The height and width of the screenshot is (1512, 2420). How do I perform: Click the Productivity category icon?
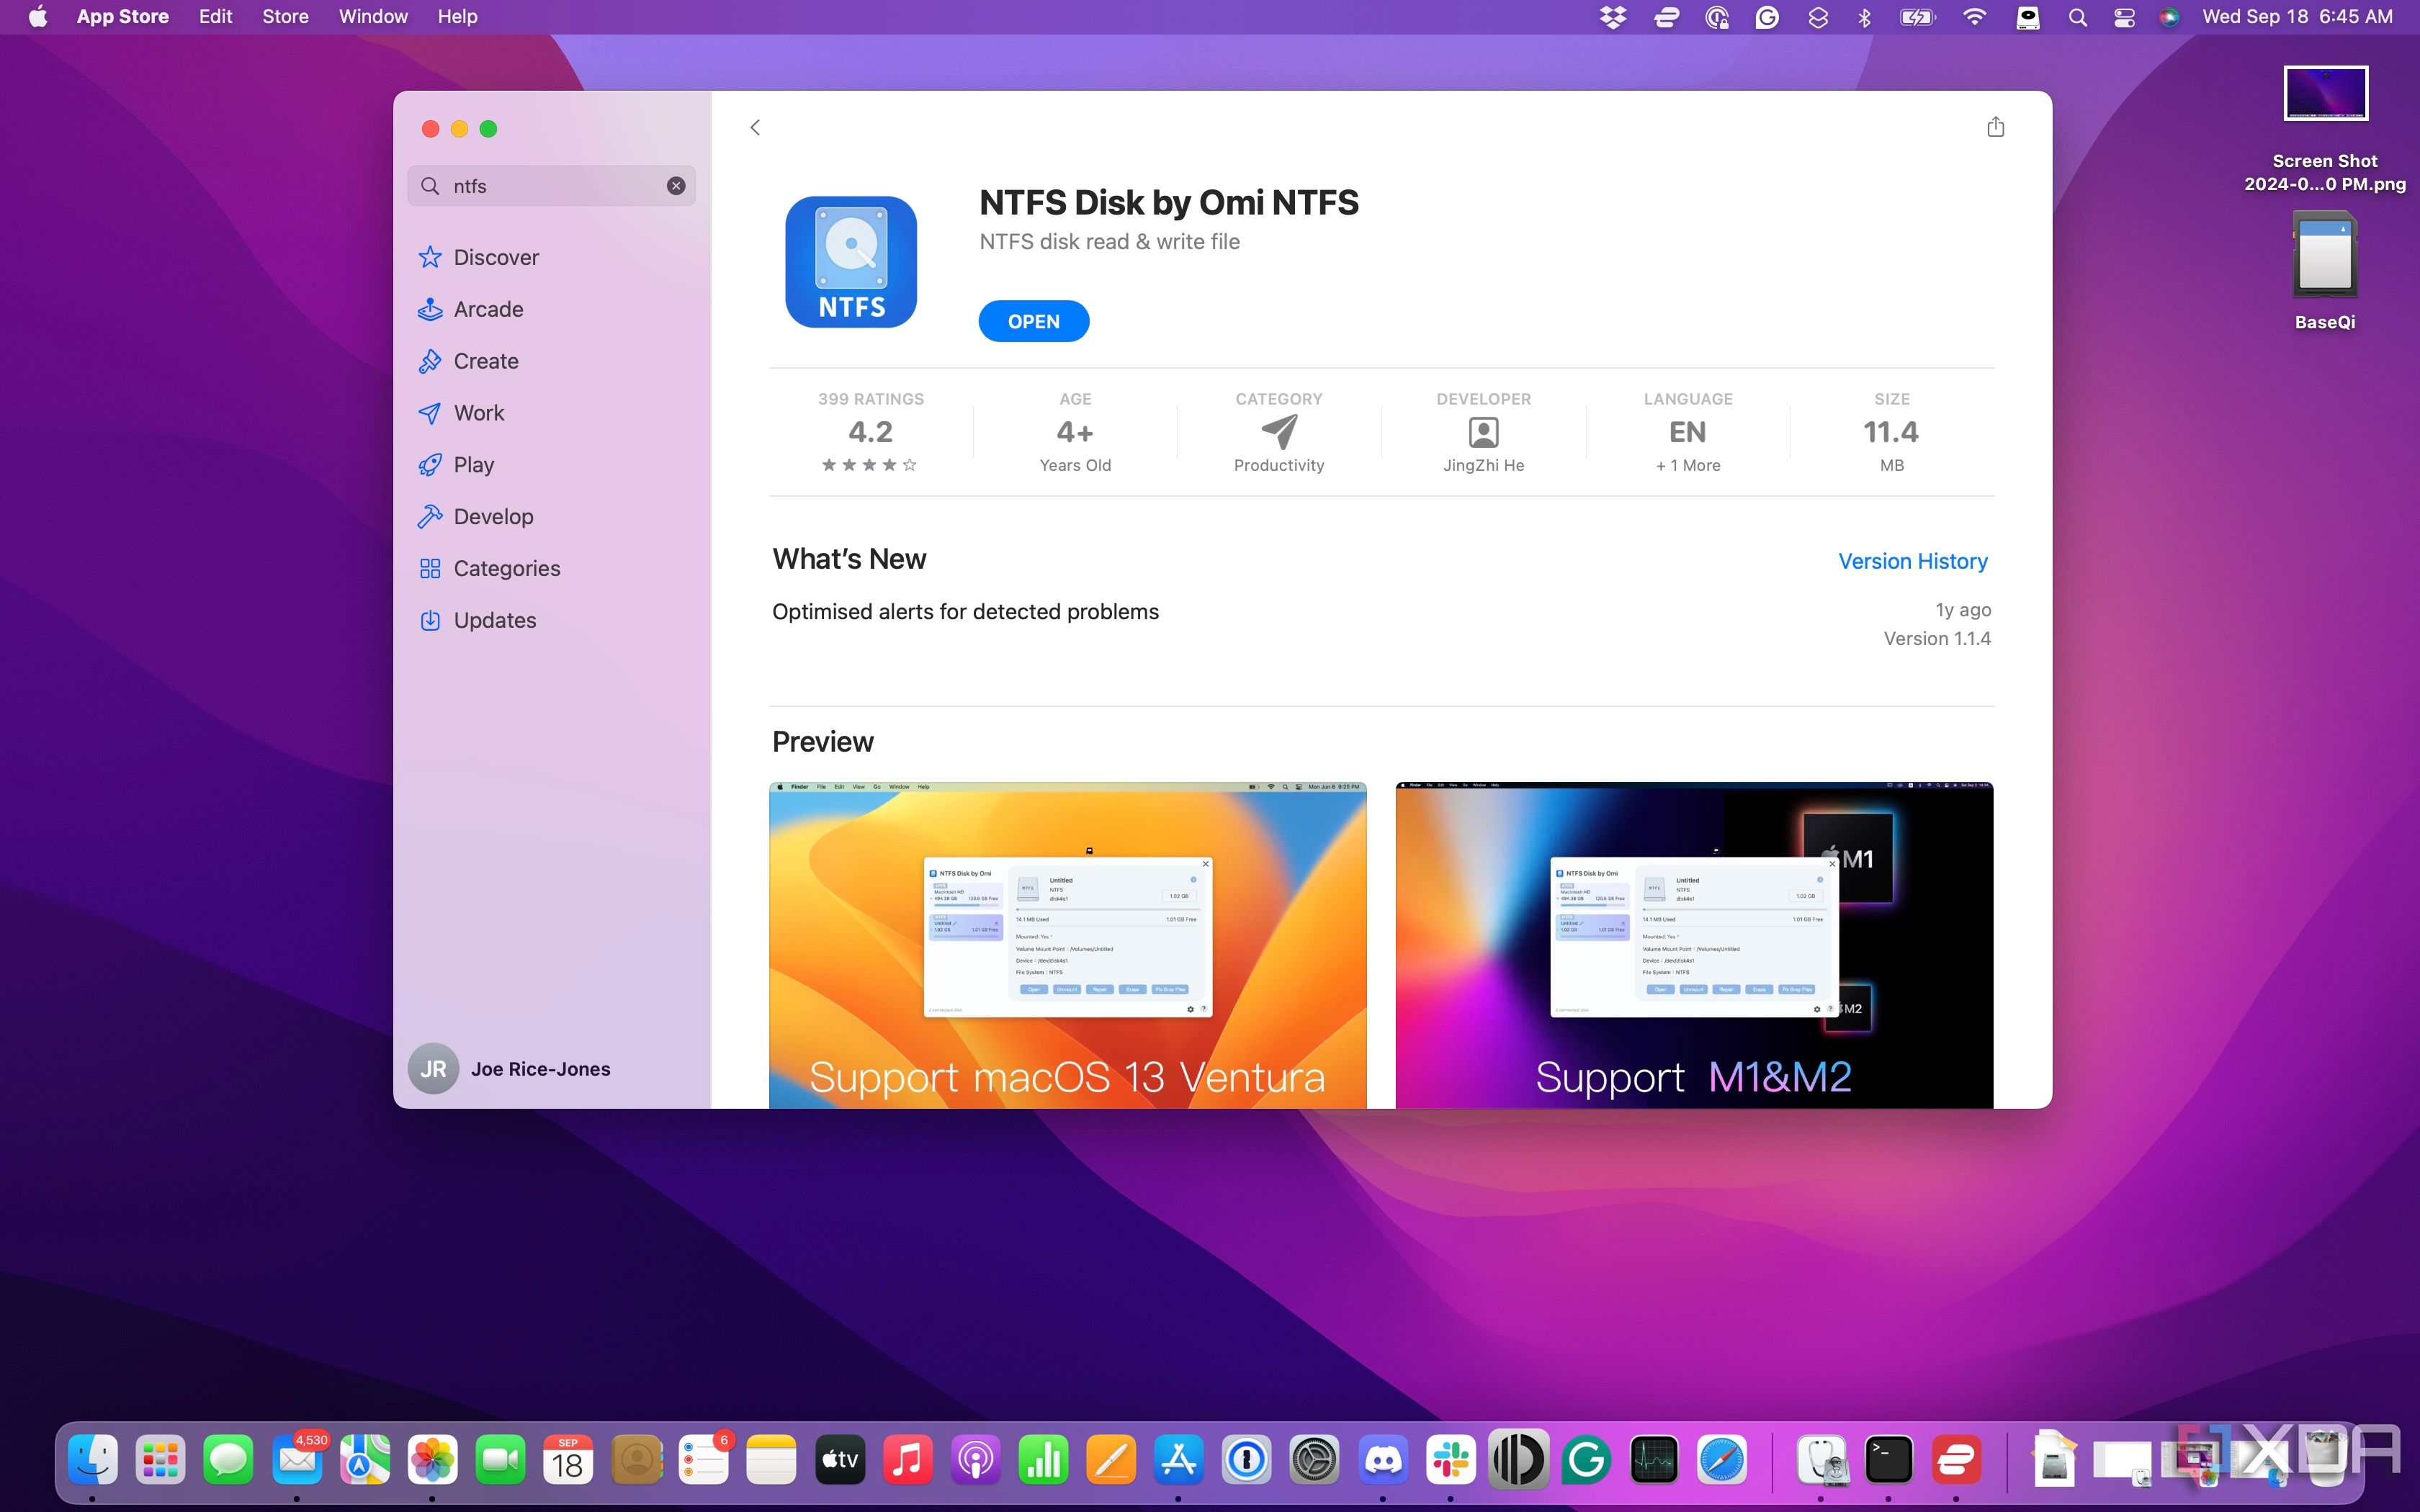pos(1279,432)
